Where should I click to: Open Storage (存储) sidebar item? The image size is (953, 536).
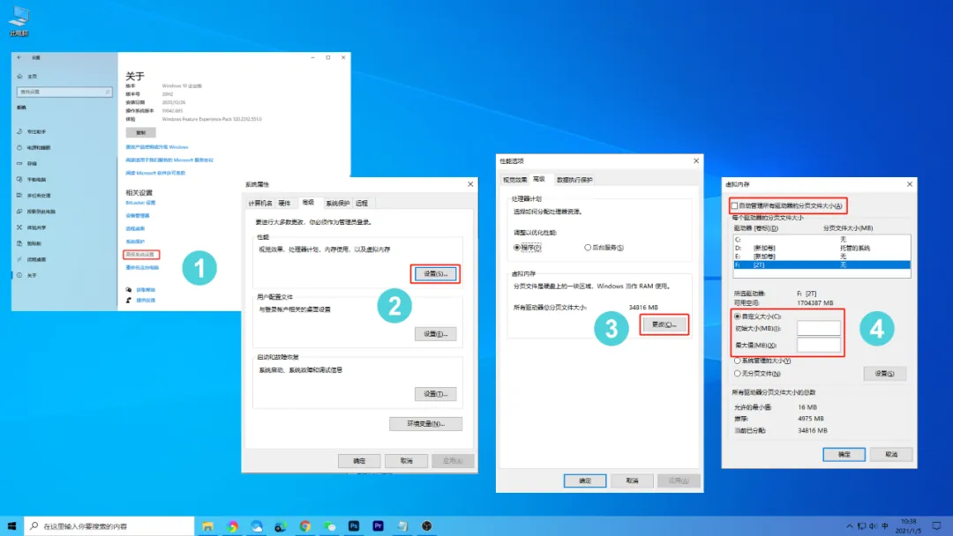coord(27,163)
